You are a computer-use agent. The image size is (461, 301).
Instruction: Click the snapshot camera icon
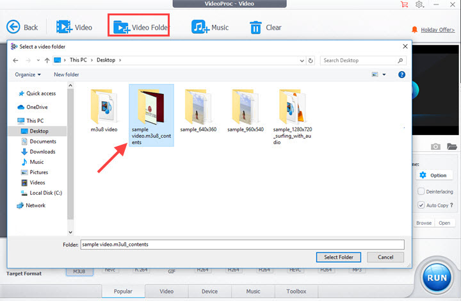pos(435,147)
